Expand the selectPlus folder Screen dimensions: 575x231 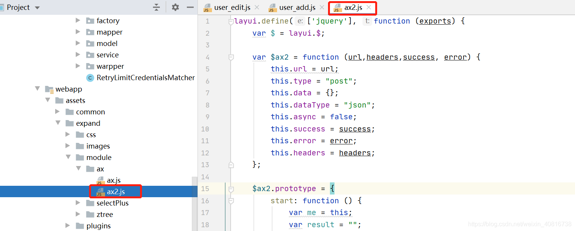78,203
